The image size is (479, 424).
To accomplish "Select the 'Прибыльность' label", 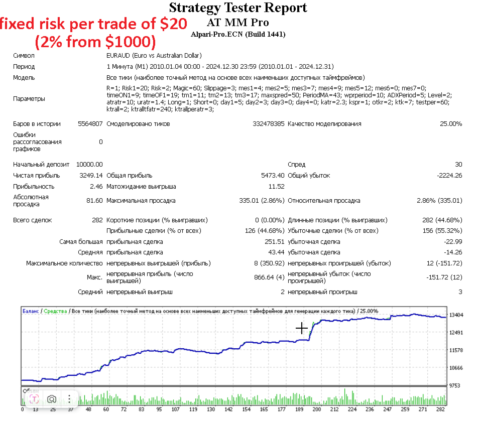I will tap(34, 187).
